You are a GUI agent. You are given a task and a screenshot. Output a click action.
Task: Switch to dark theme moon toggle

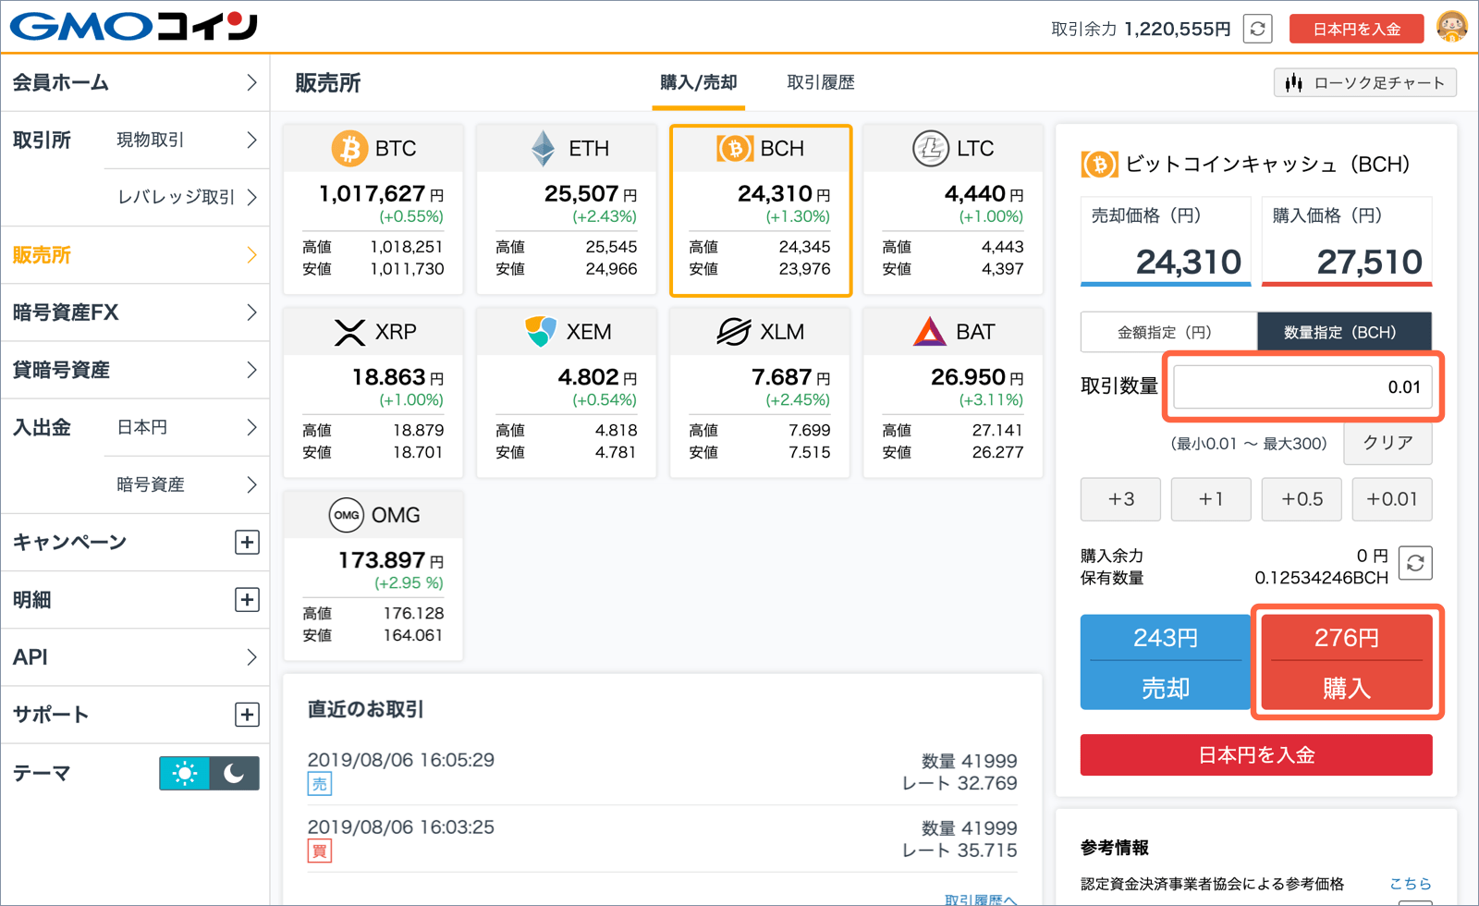tap(234, 773)
